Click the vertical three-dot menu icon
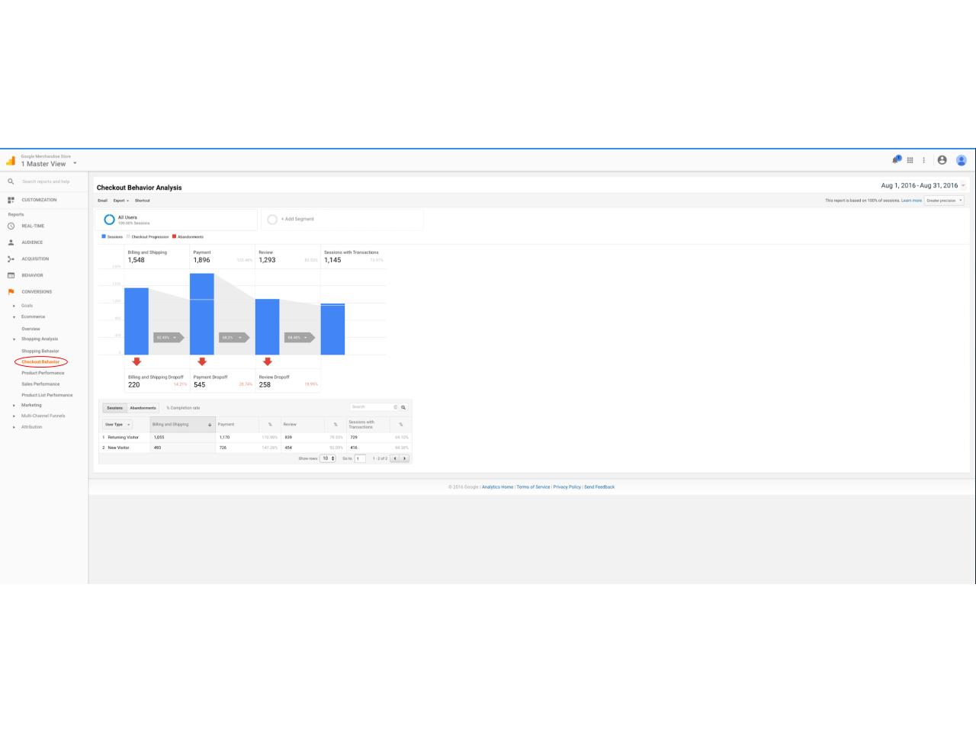976x732 pixels. point(924,160)
